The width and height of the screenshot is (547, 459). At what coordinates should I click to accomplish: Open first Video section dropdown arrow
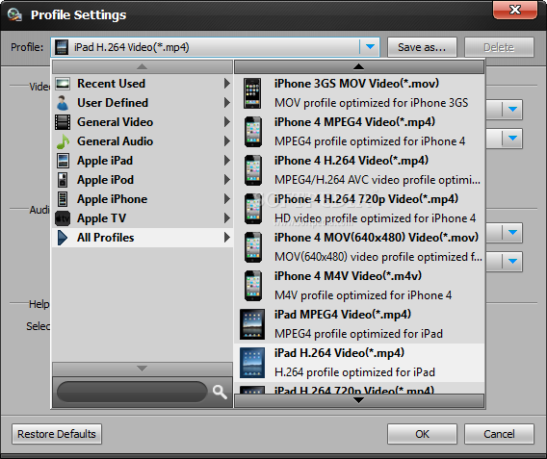coord(512,110)
